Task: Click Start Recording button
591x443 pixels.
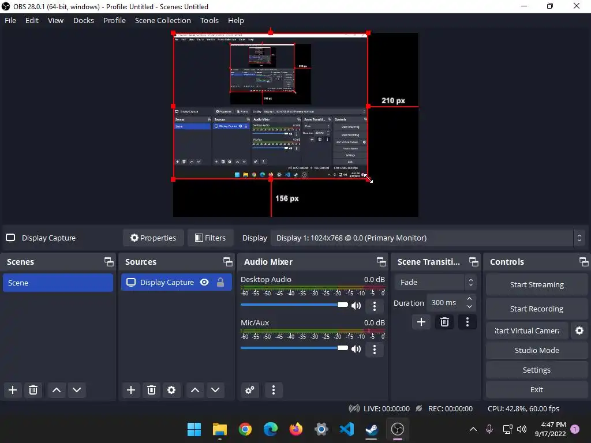Action: (x=537, y=309)
